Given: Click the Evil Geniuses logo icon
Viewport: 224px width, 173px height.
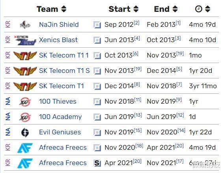Looking at the screenshot, I should [25, 132].
